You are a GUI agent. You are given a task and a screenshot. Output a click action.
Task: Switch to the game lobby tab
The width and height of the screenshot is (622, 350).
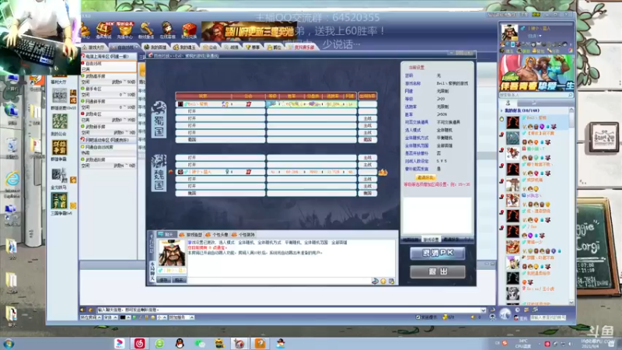(x=93, y=47)
